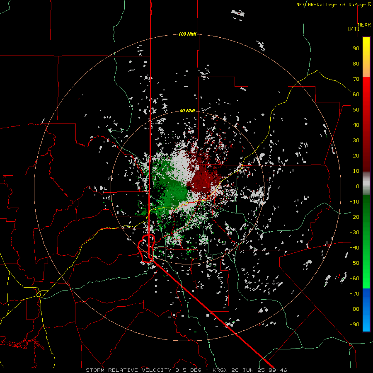Pick the gray color bar segment at zero

pyautogui.click(x=366, y=184)
